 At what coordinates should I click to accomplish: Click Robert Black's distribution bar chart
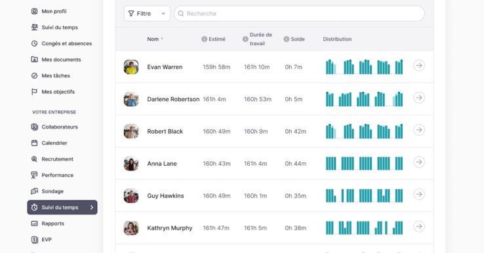tap(364, 131)
